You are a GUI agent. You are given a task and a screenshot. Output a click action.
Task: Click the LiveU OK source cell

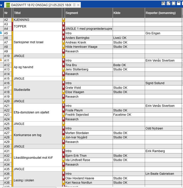click(x=129, y=38)
